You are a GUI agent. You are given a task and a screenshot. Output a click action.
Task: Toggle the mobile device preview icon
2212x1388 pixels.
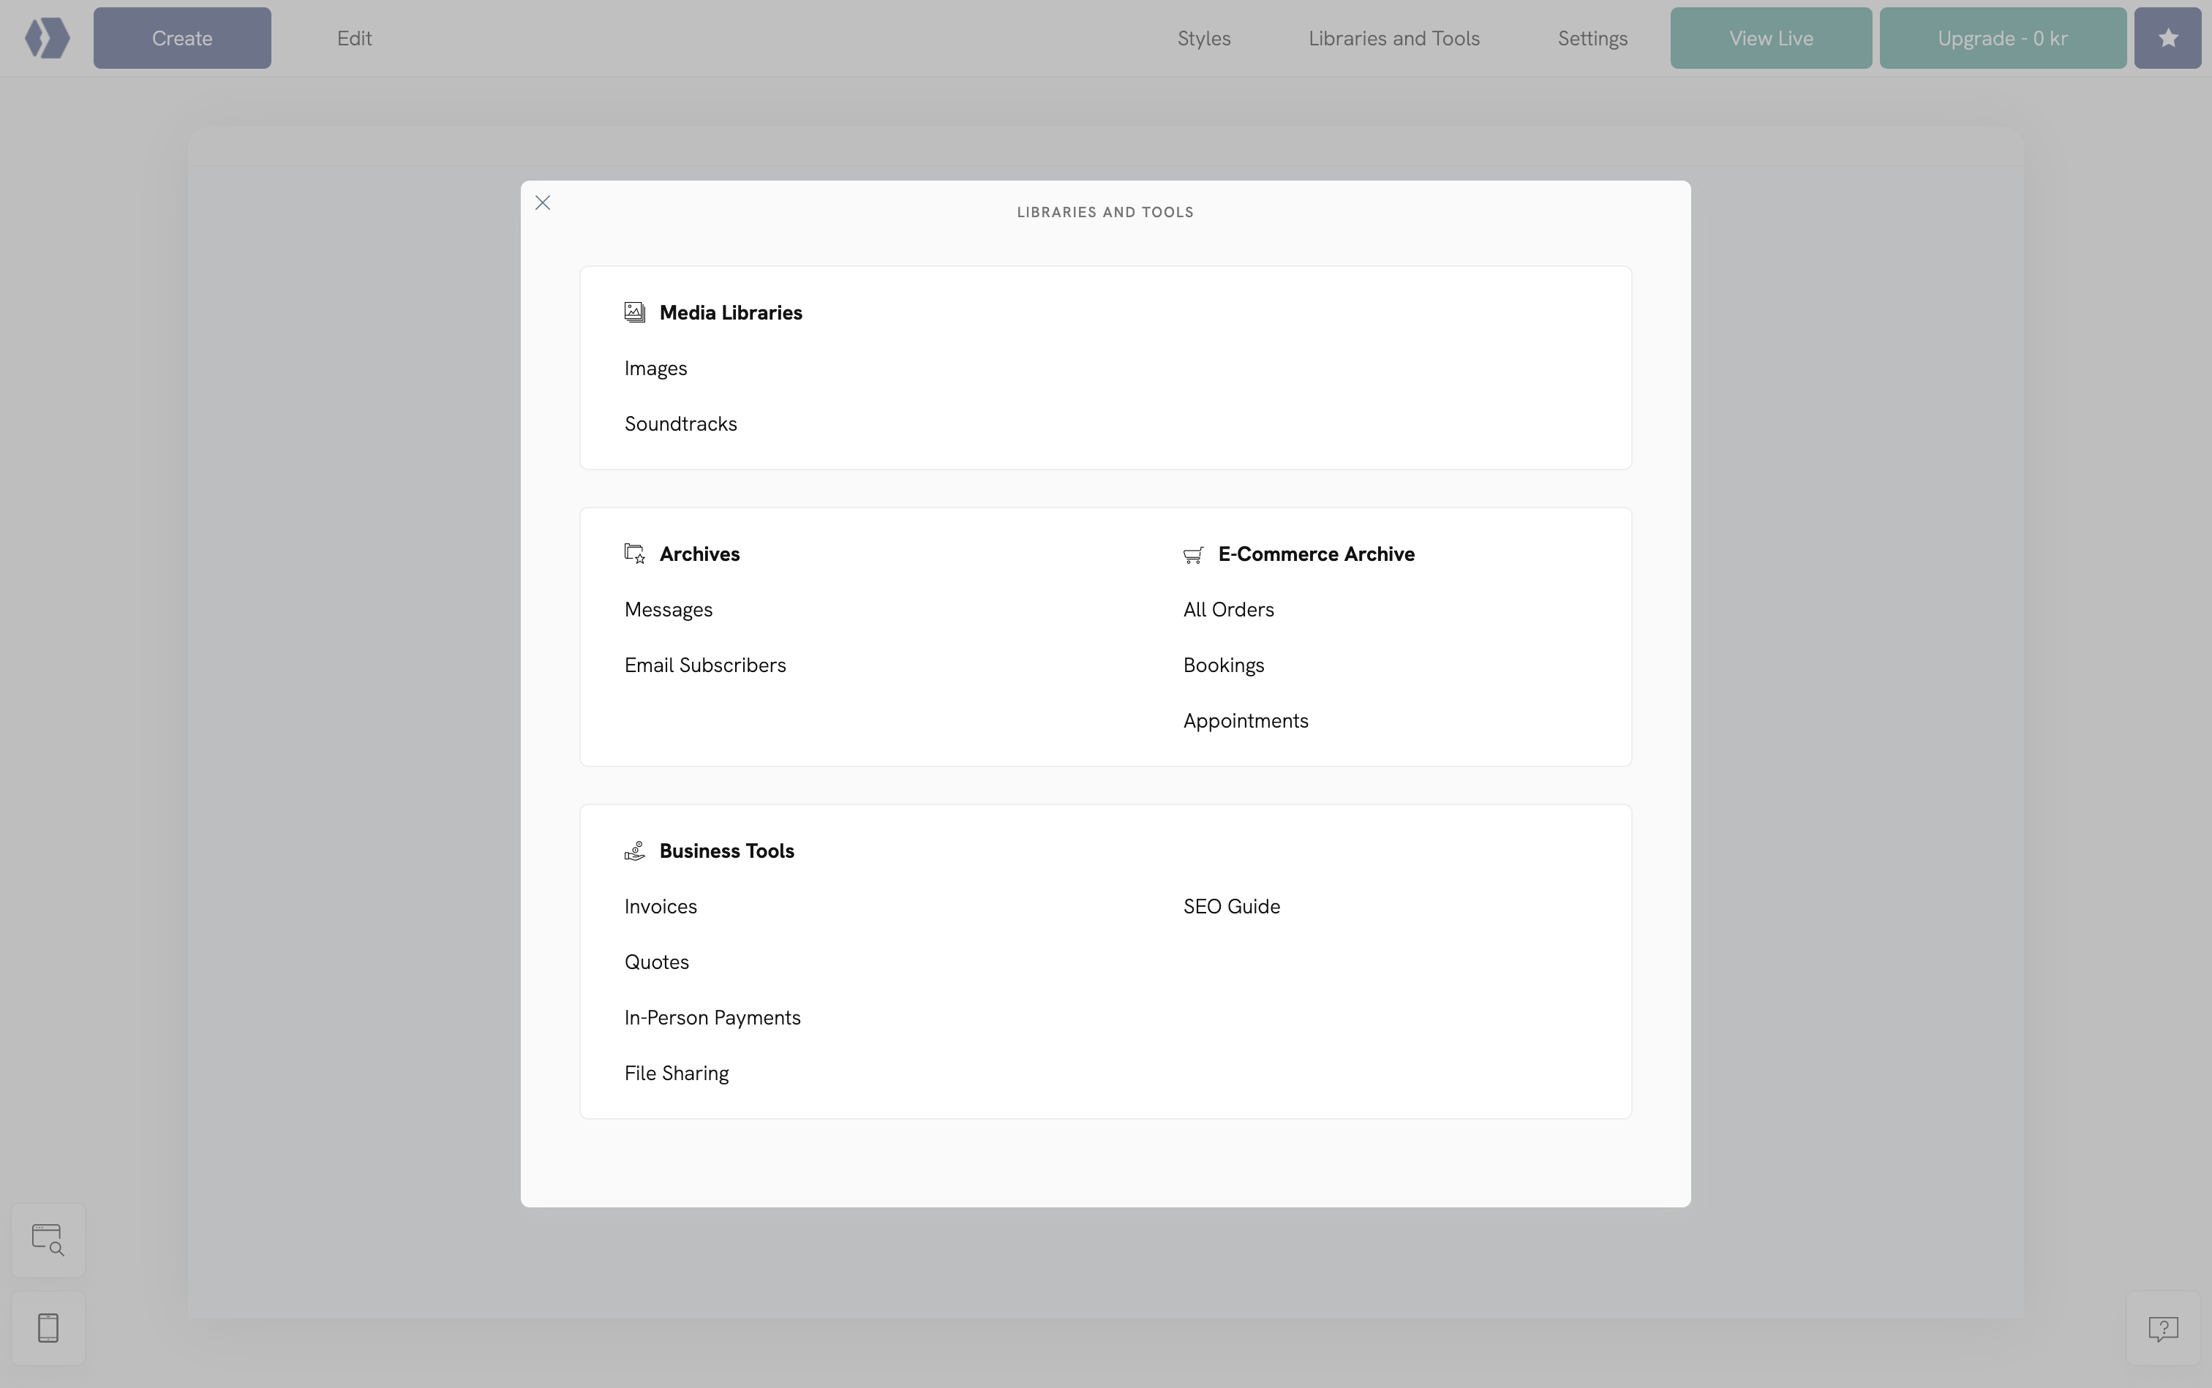pos(48,1327)
